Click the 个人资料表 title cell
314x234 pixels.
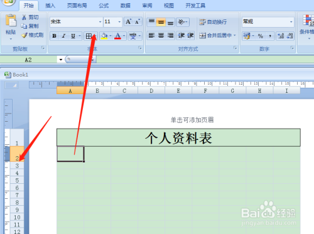click(x=178, y=137)
